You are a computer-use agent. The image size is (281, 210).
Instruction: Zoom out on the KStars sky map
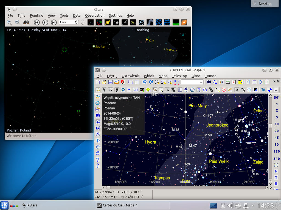pyautogui.click(x=18, y=22)
